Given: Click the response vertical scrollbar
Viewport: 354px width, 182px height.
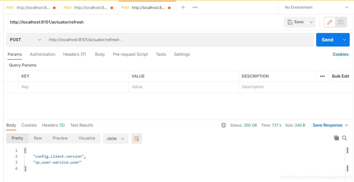Looking at the screenshot, I should pyautogui.click(x=348, y=159).
